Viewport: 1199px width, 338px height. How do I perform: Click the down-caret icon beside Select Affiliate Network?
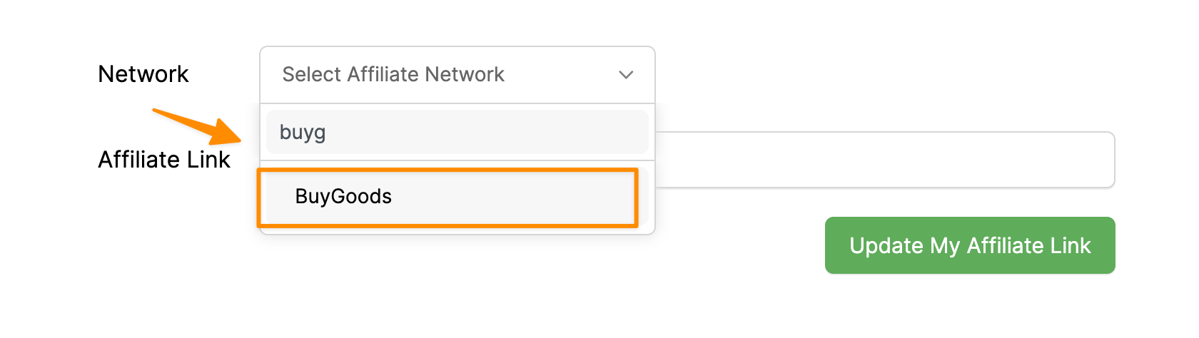point(626,75)
